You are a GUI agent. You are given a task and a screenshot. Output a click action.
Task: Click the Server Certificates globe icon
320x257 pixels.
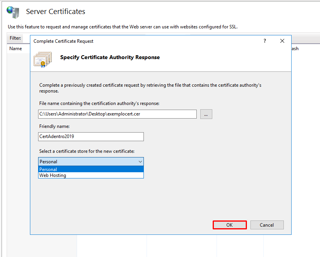tap(12, 12)
